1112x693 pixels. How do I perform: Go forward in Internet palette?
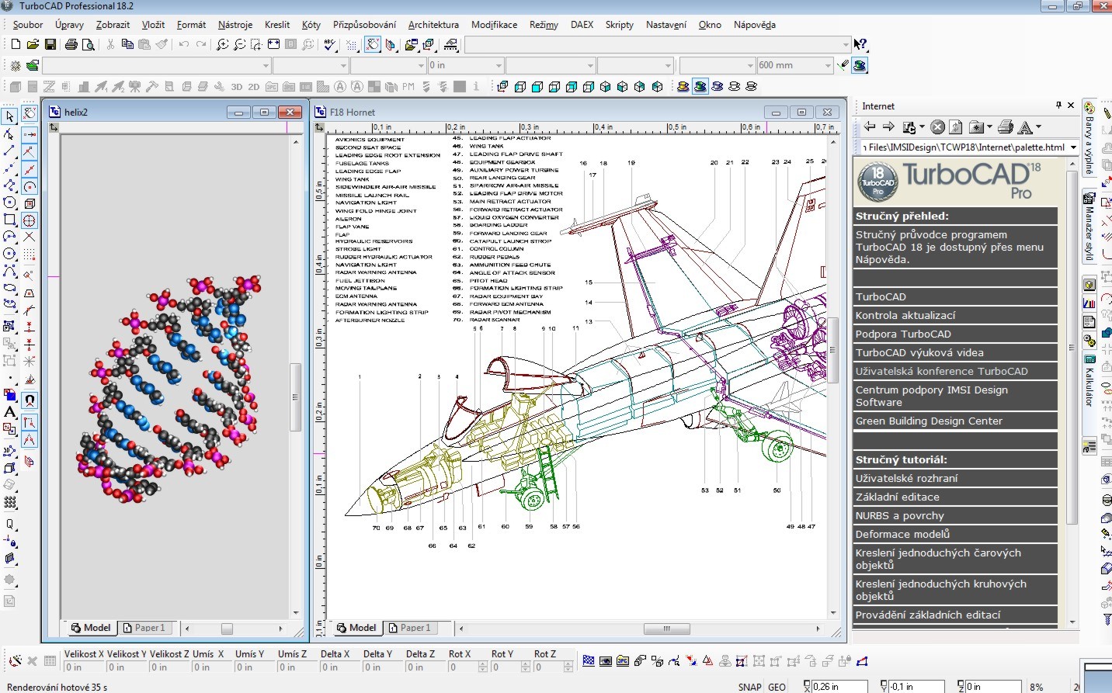[x=889, y=126]
